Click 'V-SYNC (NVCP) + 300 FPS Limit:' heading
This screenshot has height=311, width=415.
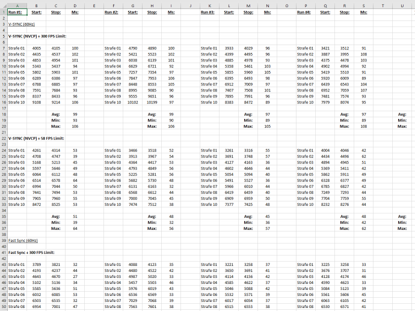[37, 36]
